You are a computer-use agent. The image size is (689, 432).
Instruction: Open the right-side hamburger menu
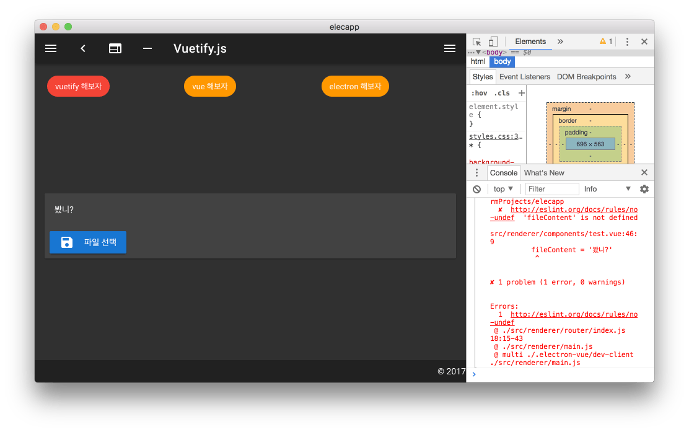click(x=449, y=48)
